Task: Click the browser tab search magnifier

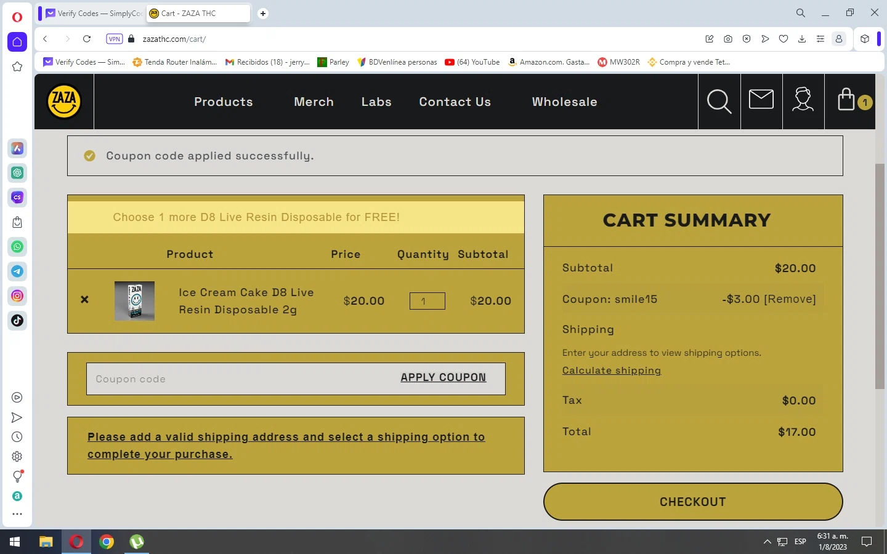Action: 801,13
